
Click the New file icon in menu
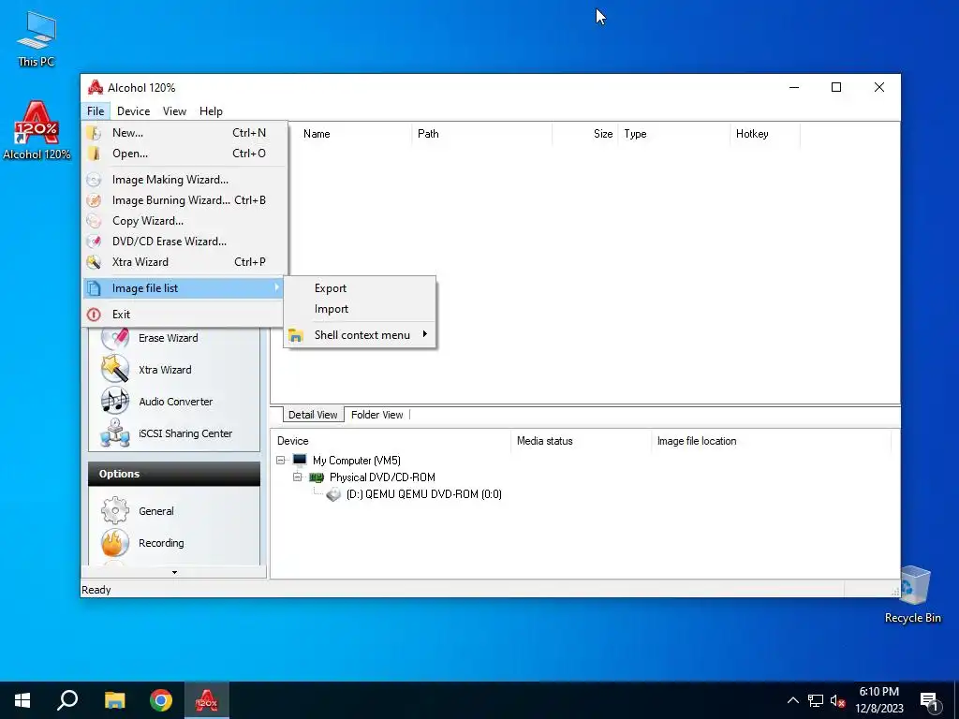coord(94,133)
